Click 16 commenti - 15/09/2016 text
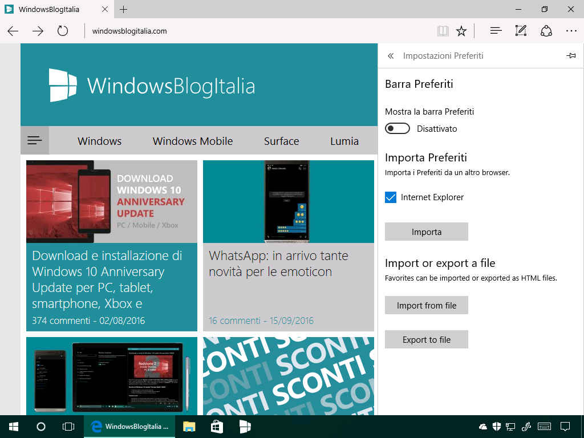This screenshot has height=438, width=584. (261, 321)
